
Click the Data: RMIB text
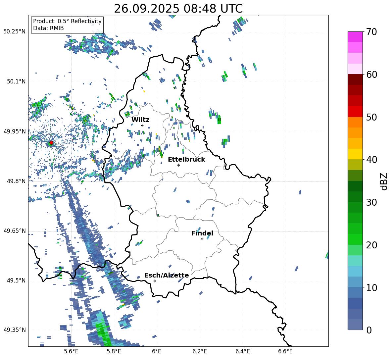pyautogui.click(x=48, y=28)
